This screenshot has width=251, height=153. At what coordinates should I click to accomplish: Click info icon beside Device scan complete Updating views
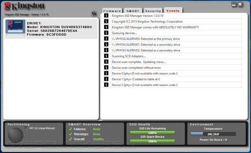point(106,62)
